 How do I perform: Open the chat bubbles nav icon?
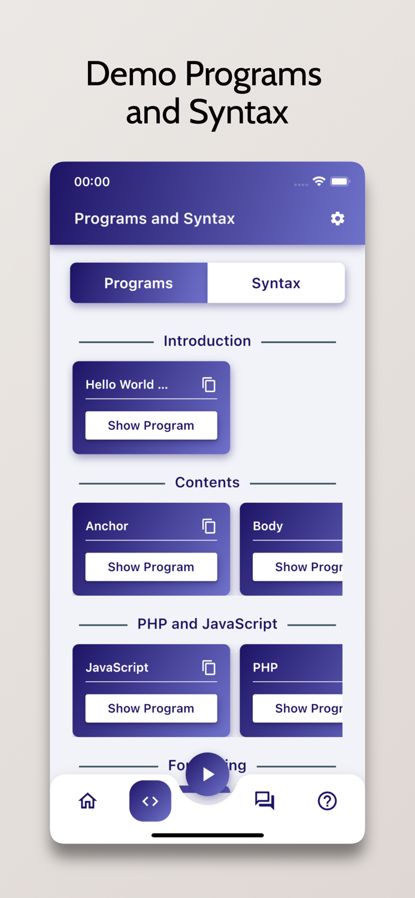(x=264, y=800)
